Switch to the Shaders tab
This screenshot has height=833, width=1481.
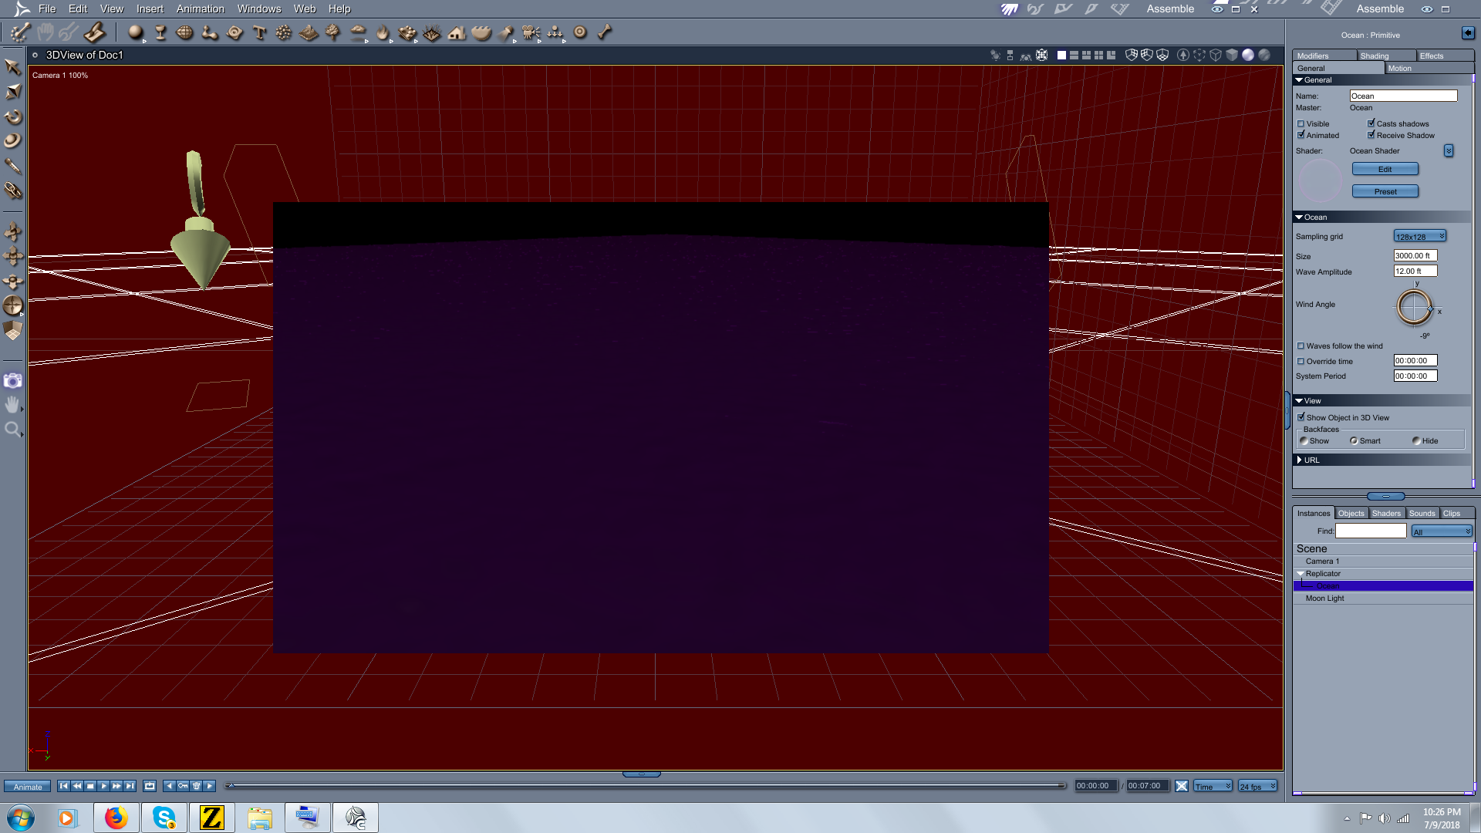click(1386, 514)
